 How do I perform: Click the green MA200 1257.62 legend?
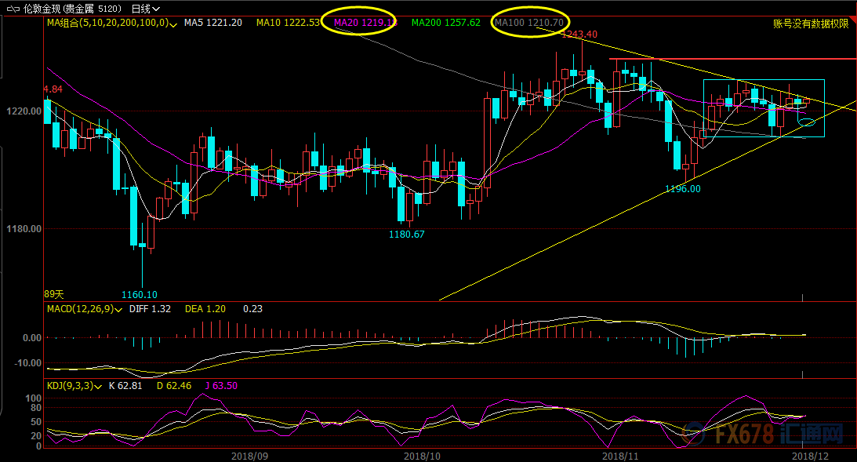point(445,23)
